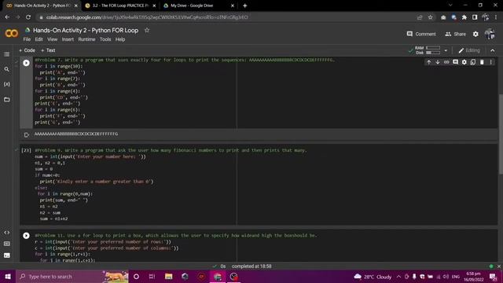This screenshot has height=283, width=503.
Task: Mirror cell in tab
Action: (473, 62)
